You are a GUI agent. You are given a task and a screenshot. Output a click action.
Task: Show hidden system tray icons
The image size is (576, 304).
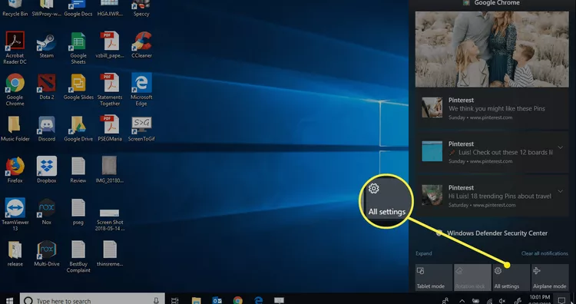[462, 301]
